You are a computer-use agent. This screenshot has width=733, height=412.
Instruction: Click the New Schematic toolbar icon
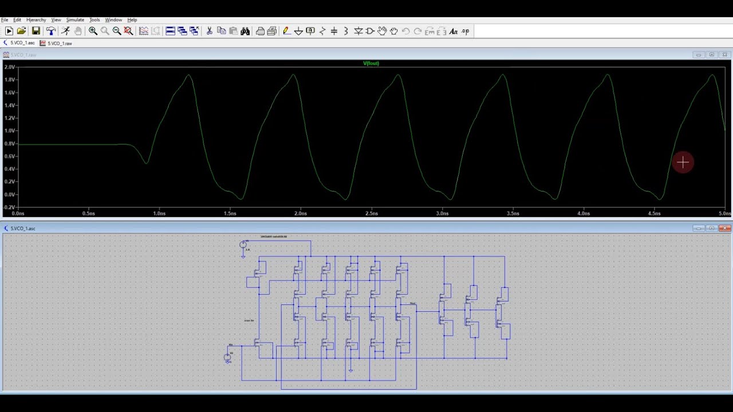pyautogui.click(x=9, y=31)
